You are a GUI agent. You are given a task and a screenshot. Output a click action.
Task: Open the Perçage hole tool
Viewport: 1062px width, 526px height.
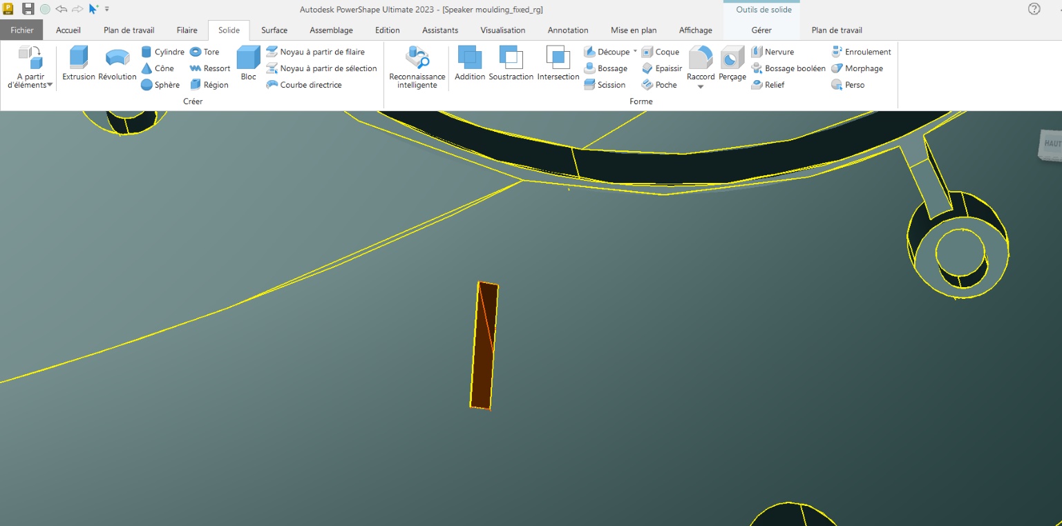[x=732, y=64]
